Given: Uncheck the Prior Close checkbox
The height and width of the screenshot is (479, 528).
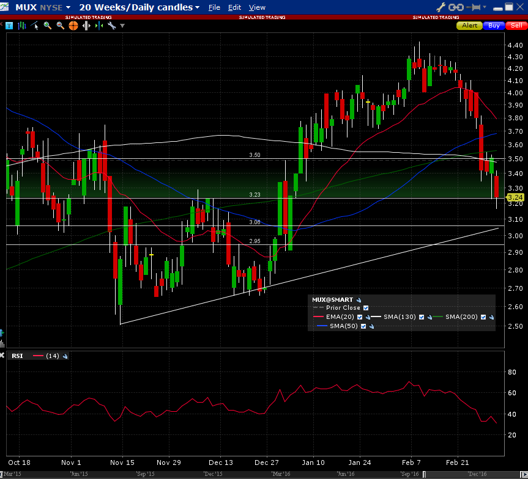Looking at the screenshot, I should pyautogui.click(x=366, y=308).
